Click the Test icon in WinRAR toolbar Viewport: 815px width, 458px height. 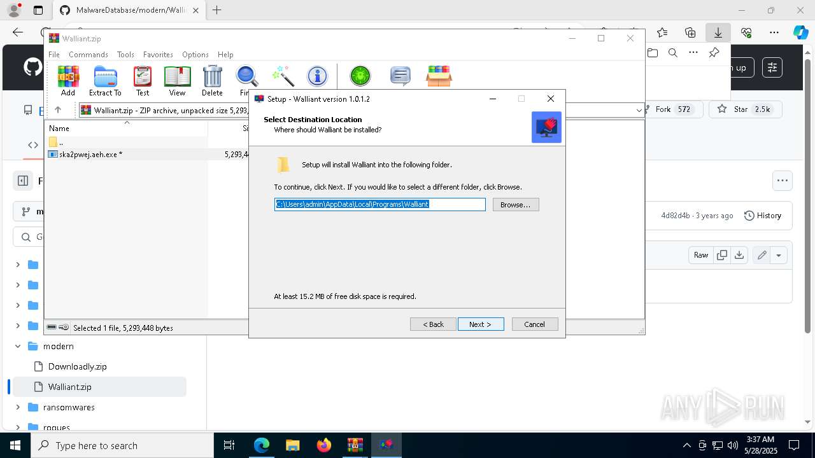143,81
